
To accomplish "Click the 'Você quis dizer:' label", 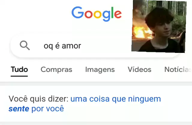I will [39, 99].
